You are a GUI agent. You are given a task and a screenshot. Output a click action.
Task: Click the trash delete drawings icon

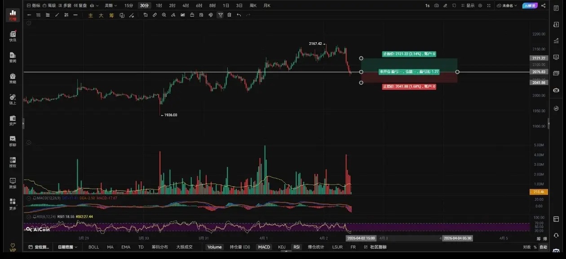(x=229, y=15)
